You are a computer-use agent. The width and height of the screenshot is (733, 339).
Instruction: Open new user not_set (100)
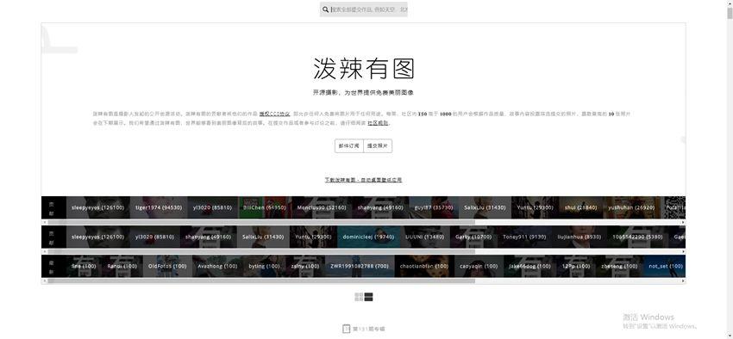coord(666,266)
